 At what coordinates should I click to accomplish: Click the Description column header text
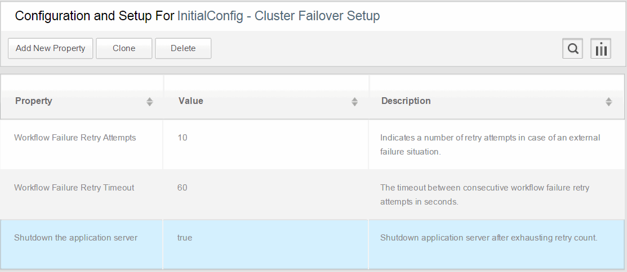tap(406, 101)
